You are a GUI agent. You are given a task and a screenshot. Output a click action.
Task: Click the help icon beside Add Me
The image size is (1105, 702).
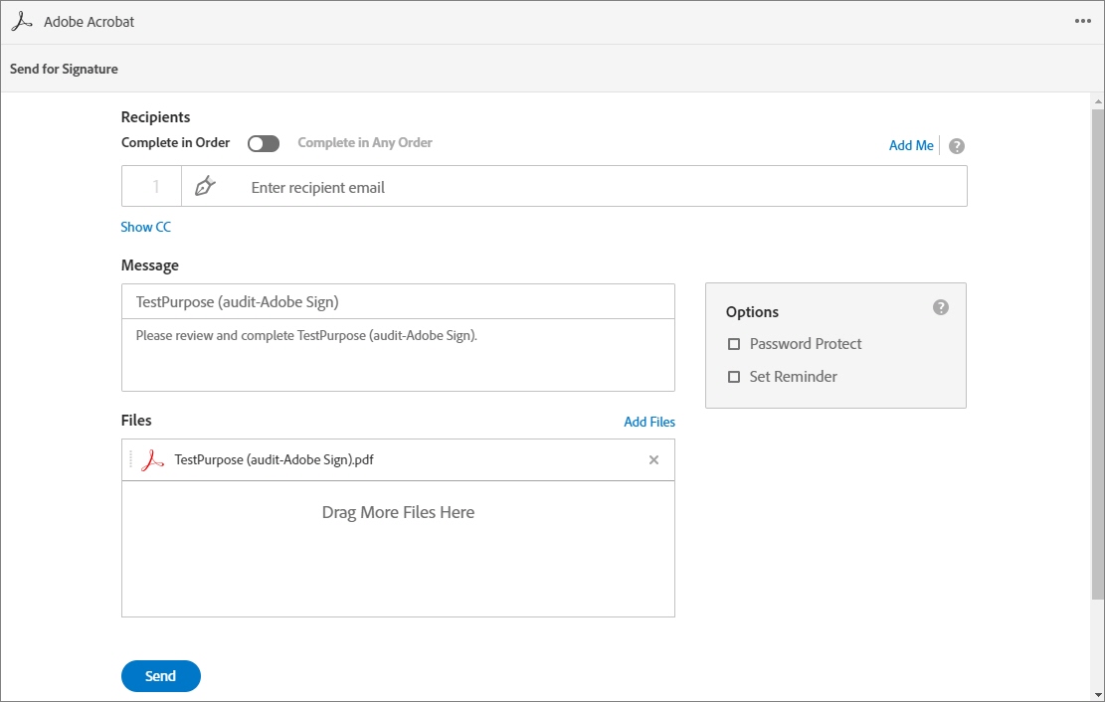pos(955,145)
